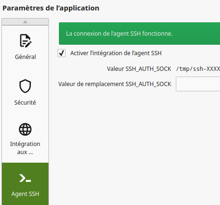Viewport: 220px width, 205px height.
Task: Click the 'Valeur SSH_AUTH_SOCK' label
Action: 139,69
